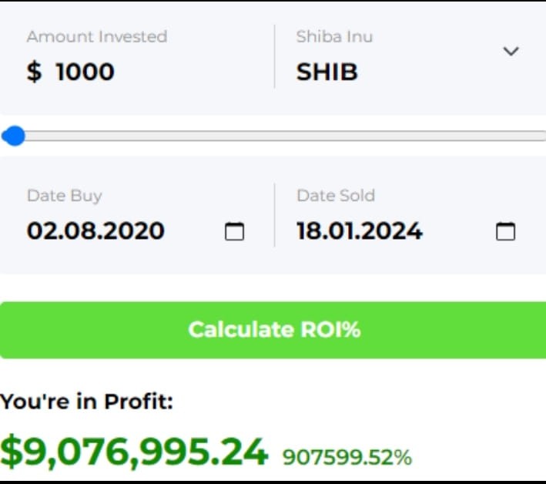This screenshot has height=484, width=546.
Task: Click the $9,076,995.24 profit amount
Action: [134, 452]
